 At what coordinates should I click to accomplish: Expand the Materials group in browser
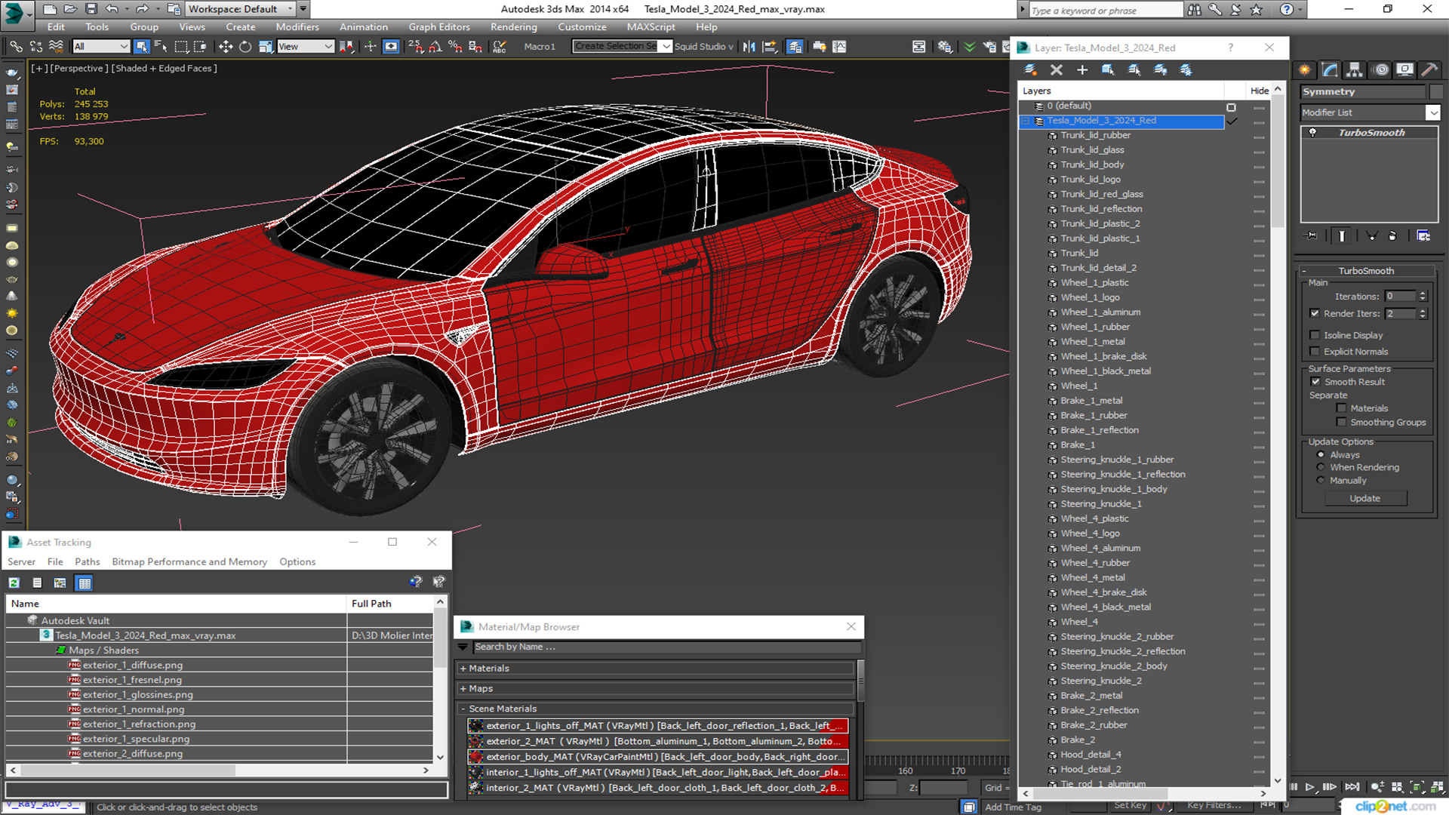pyautogui.click(x=463, y=669)
